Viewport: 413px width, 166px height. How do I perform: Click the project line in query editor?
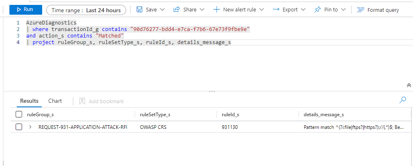(x=131, y=42)
